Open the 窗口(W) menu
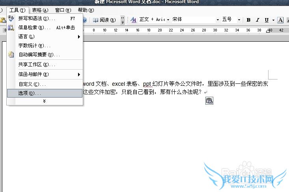Screen dimensions: 289x192 (63, 10)
